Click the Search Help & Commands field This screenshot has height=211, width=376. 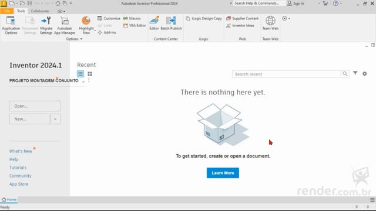(x=259, y=4)
